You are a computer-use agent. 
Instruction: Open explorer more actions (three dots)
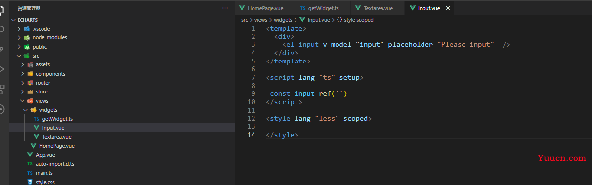(x=225, y=8)
